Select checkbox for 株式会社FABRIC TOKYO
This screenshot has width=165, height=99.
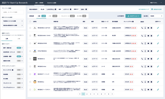point(30,36)
